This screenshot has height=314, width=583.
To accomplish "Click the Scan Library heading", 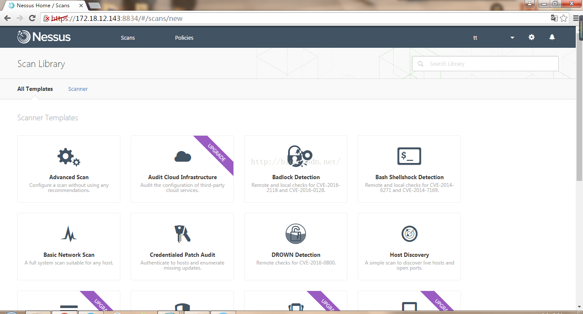I will pos(41,64).
